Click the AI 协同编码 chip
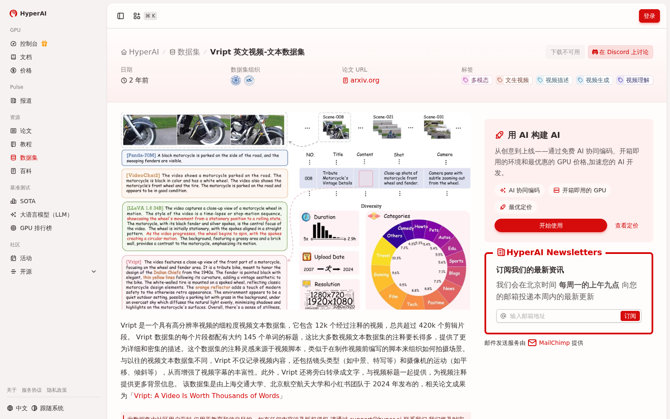The height and width of the screenshot is (419, 670). [520, 190]
